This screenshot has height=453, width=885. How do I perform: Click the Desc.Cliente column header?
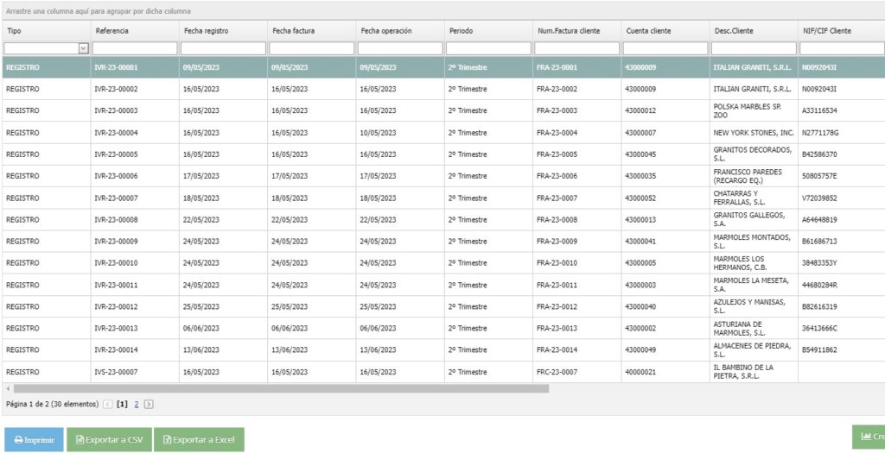coord(734,31)
